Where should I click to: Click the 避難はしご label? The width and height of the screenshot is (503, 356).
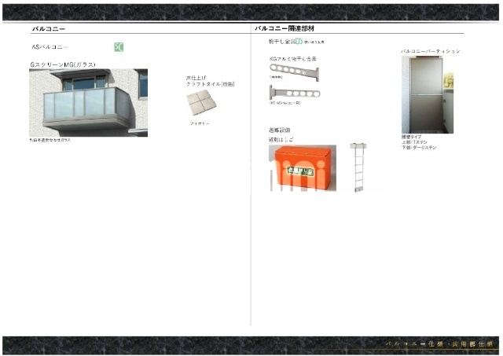coord(281,139)
